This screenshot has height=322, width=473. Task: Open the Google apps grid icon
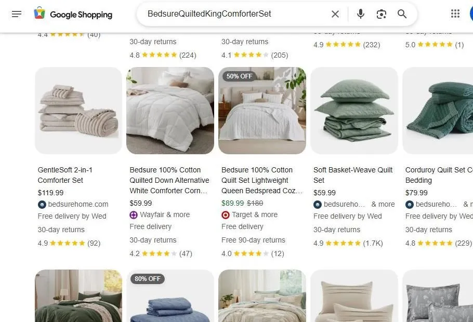[456, 14]
